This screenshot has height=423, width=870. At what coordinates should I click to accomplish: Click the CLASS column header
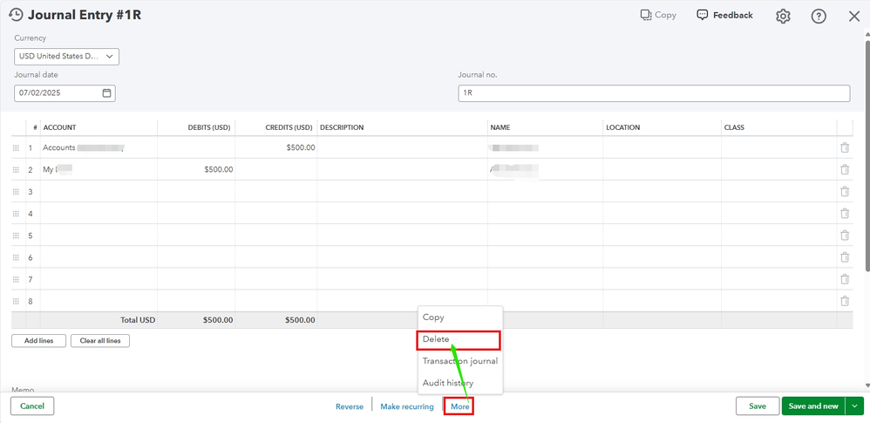[x=734, y=127]
